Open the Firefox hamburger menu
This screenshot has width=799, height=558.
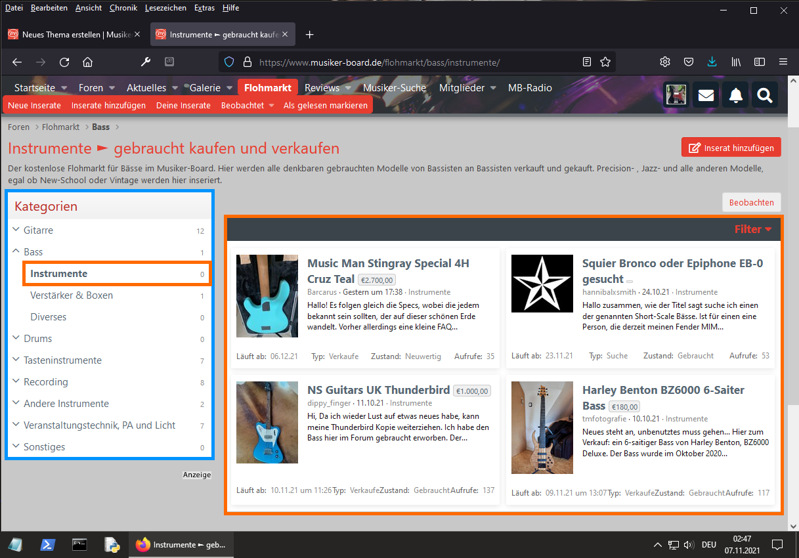[x=783, y=62]
